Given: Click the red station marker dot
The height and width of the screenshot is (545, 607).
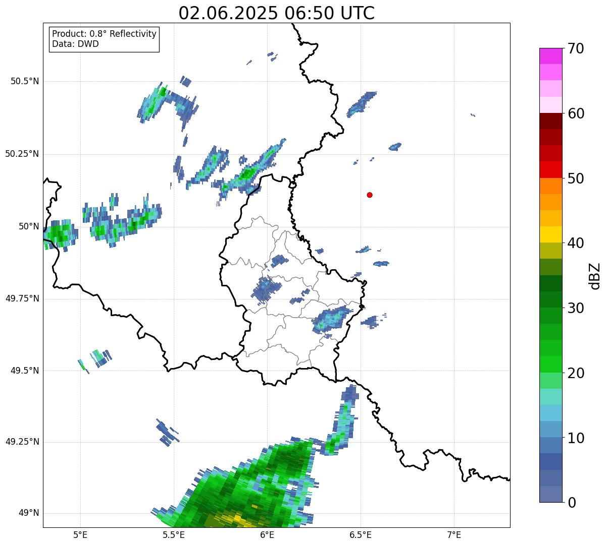Looking at the screenshot, I should click(x=370, y=195).
